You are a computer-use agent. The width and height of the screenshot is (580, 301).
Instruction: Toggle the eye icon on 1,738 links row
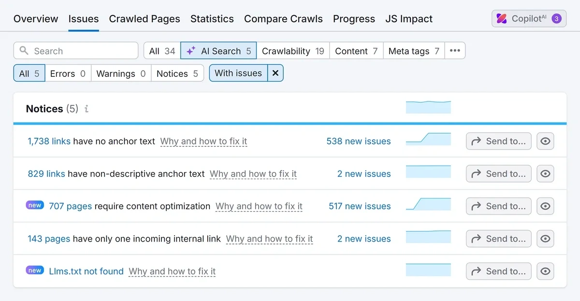click(545, 141)
